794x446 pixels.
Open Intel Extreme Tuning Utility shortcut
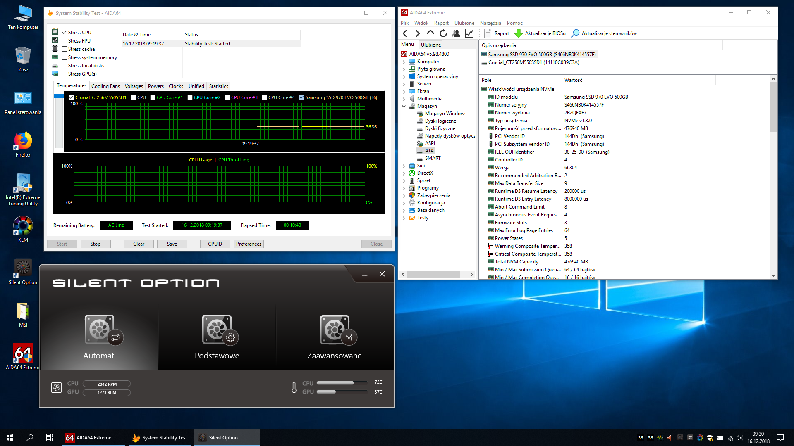23,190
